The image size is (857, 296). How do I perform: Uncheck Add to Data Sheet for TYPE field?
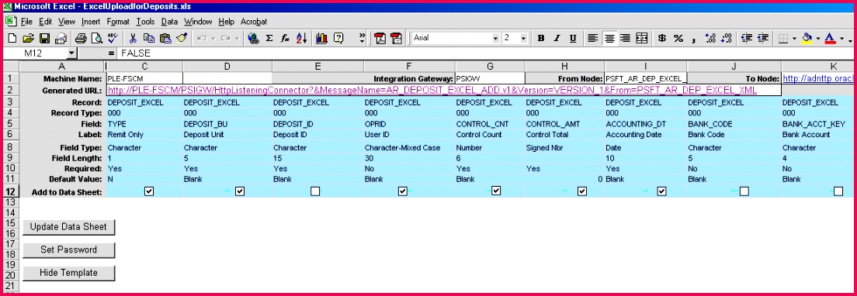coord(149,191)
